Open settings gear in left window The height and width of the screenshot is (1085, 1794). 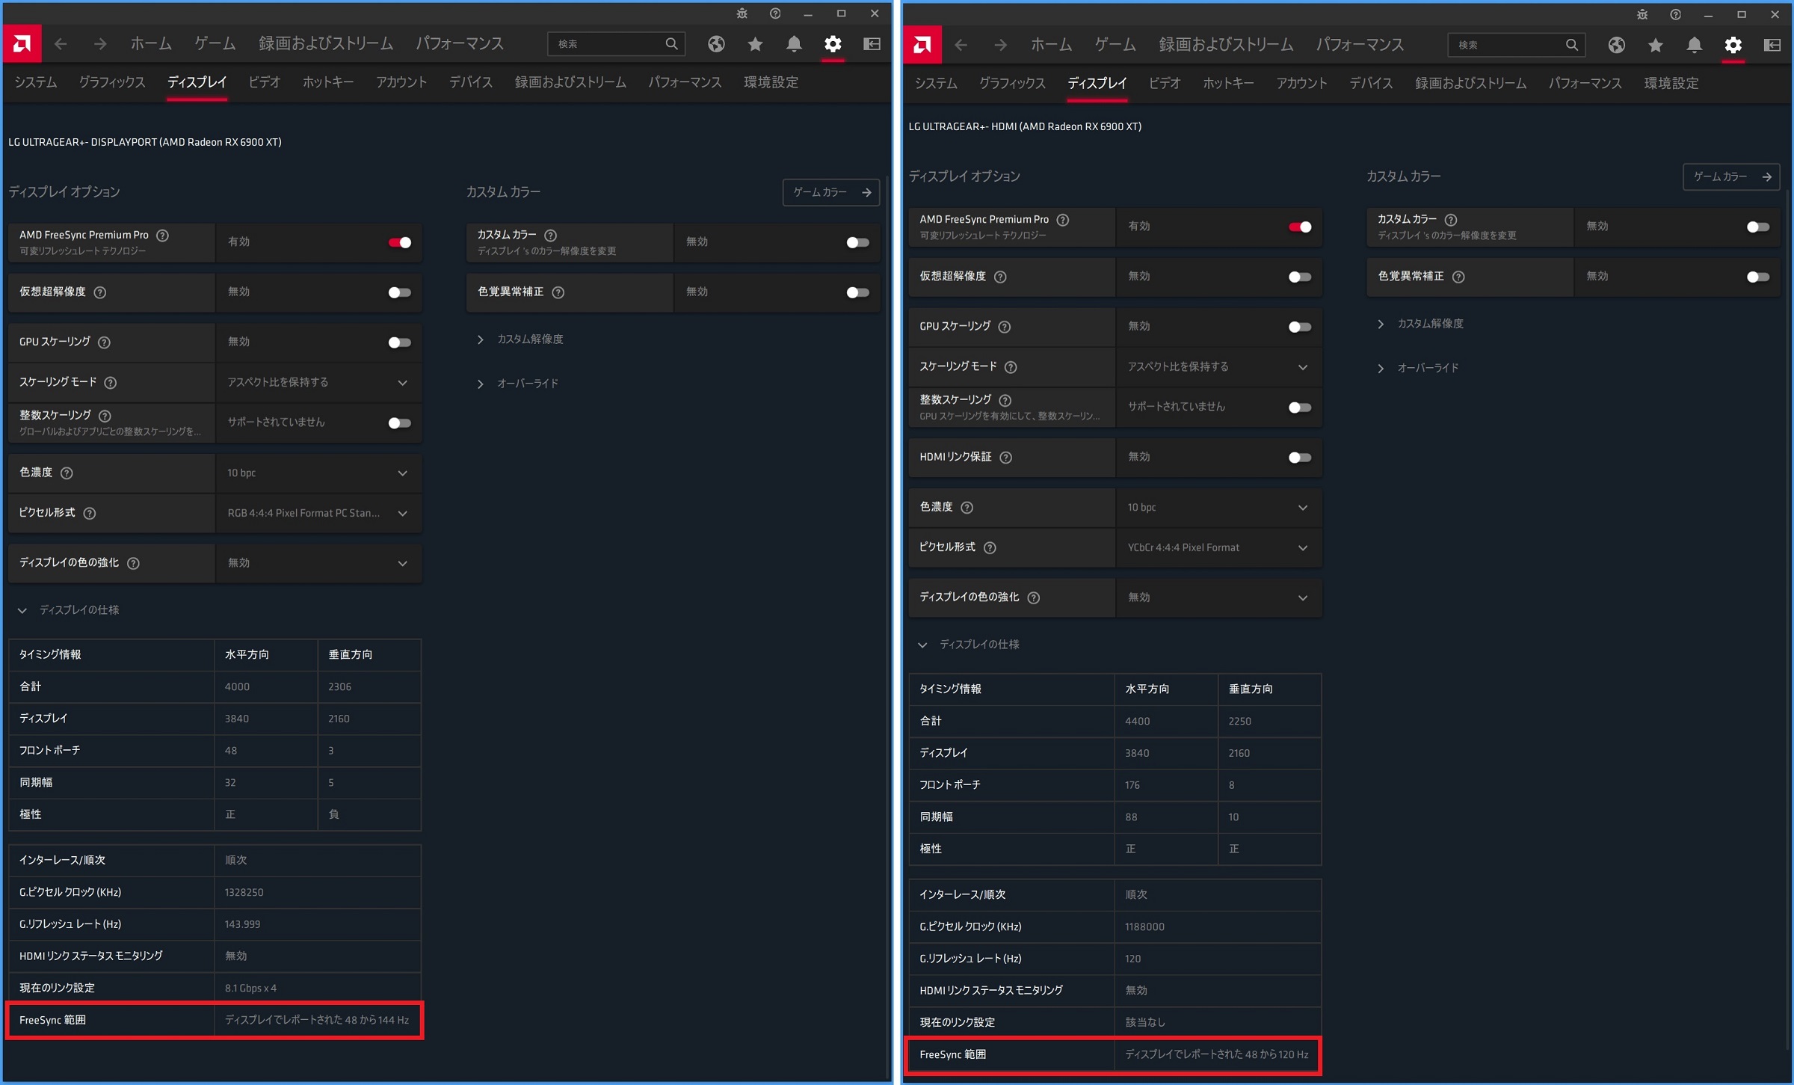coord(833,44)
